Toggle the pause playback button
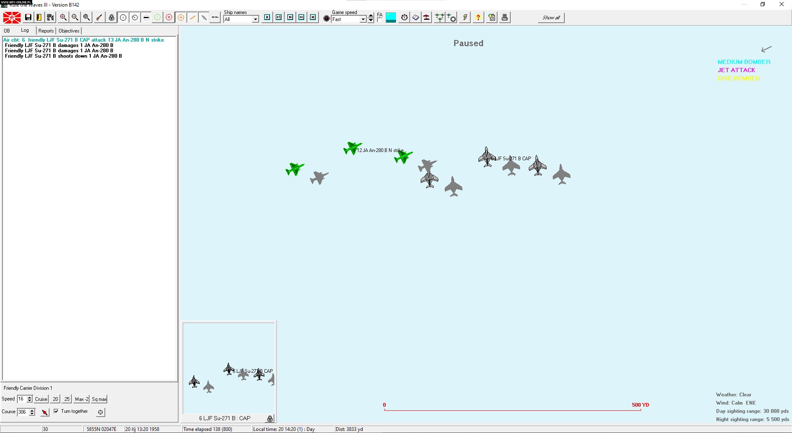Screen dimensions: 792x433 point(313,17)
